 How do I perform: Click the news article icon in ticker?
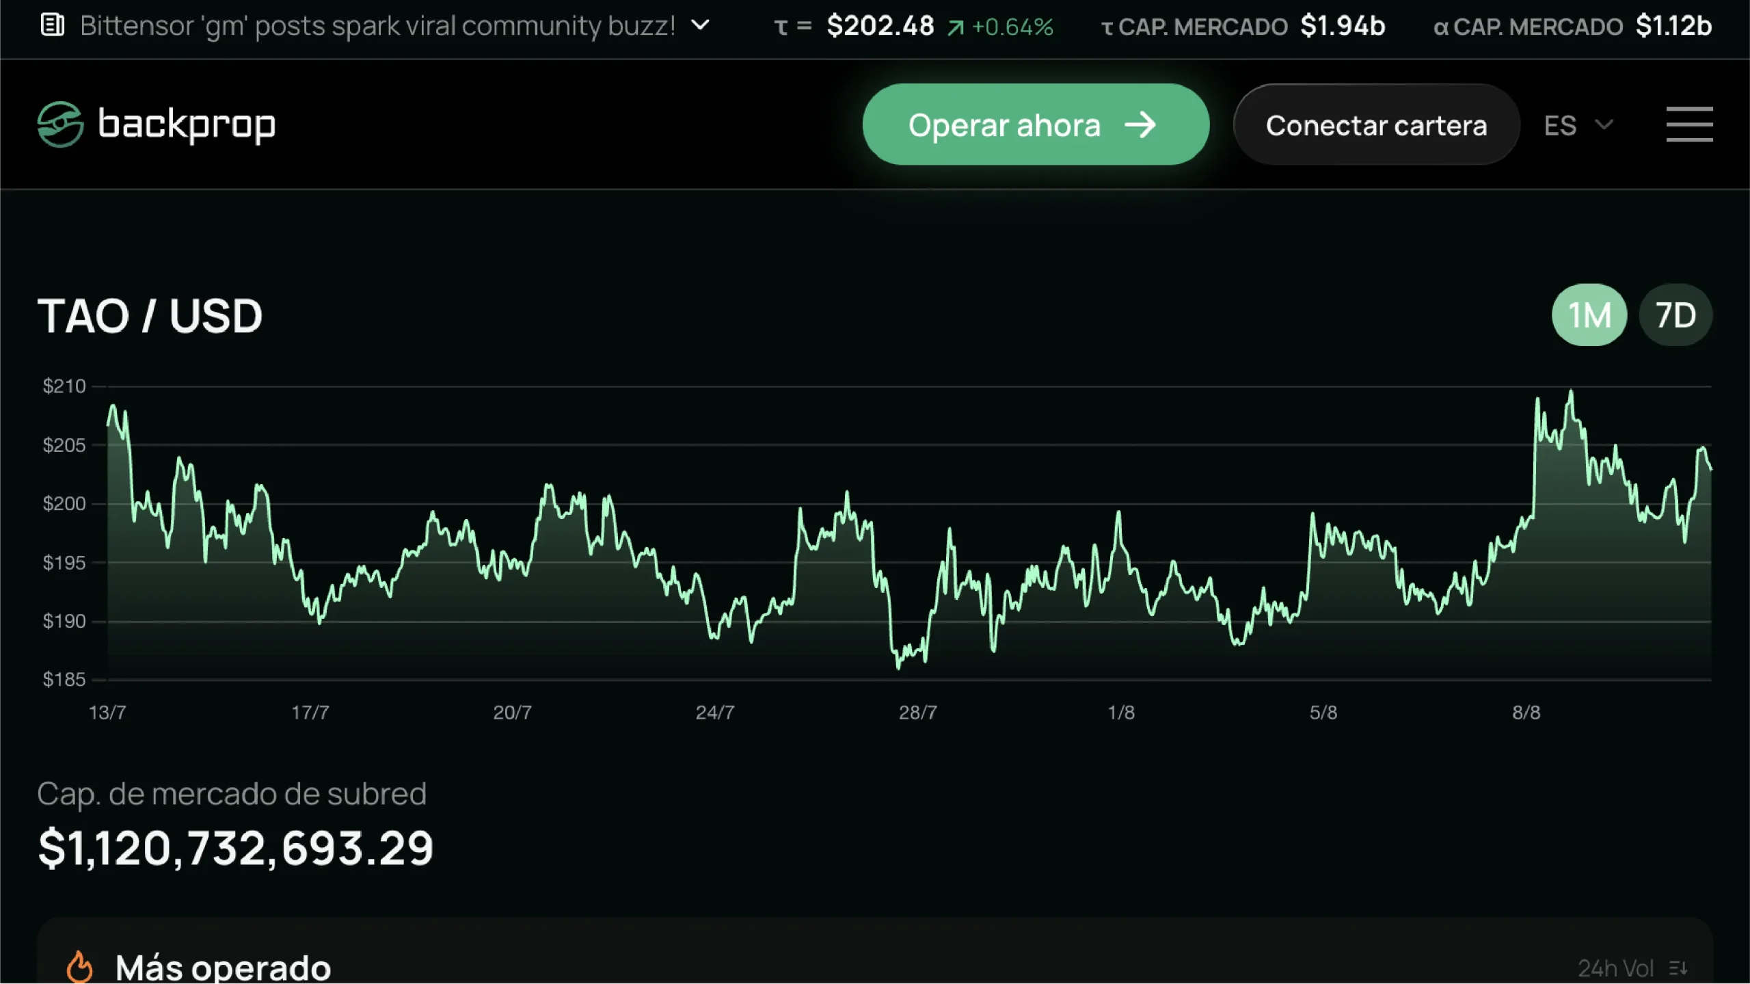[x=53, y=25]
